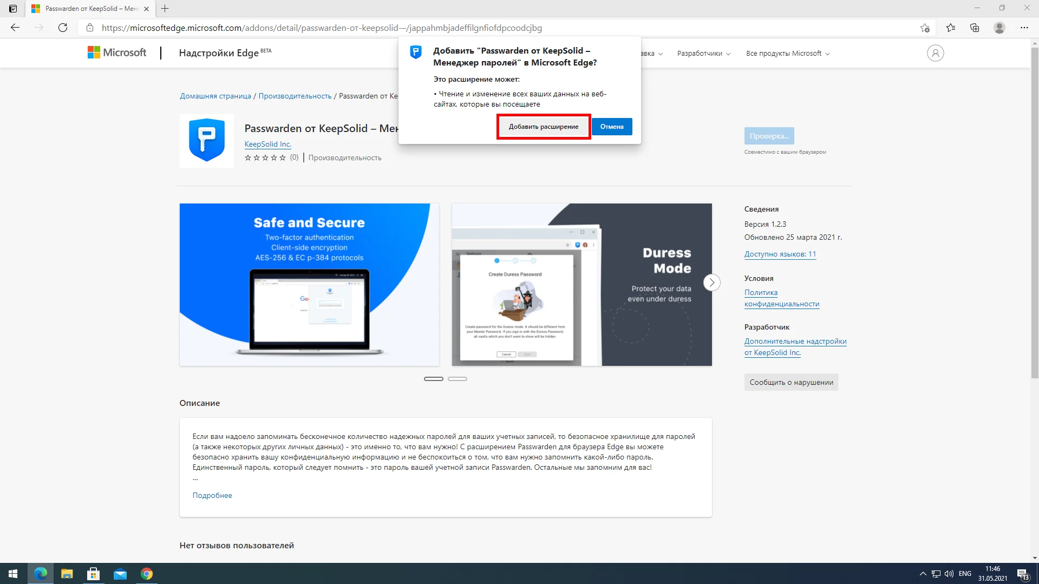Advance carousel with next arrow
The height and width of the screenshot is (584, 1039).
coord(711,283)
